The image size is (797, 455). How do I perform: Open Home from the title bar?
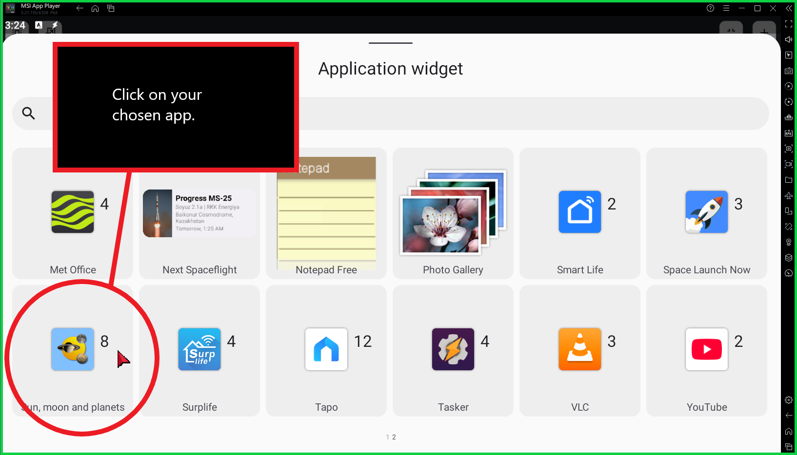click(x=95, y=8)
